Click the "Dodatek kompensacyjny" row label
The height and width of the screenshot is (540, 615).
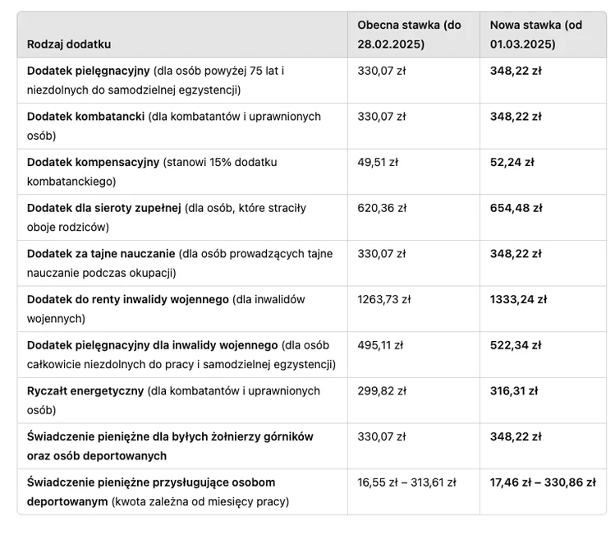click(x=93, y=162)
